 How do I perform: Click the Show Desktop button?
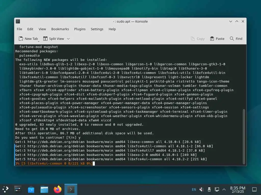point(254,189)
